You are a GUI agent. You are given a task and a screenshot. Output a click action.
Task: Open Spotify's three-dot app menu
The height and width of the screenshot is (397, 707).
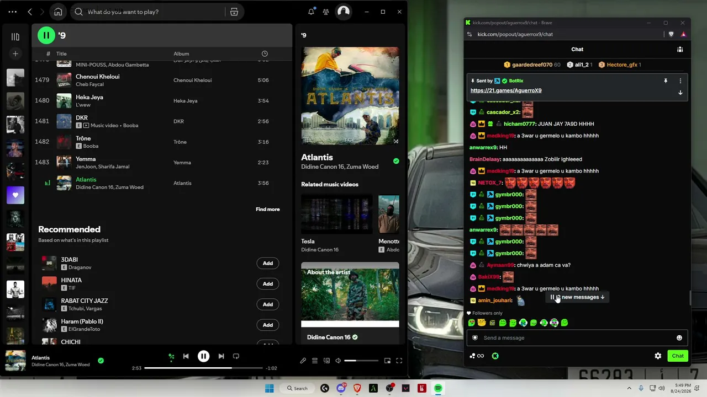[x=12, y=12]
